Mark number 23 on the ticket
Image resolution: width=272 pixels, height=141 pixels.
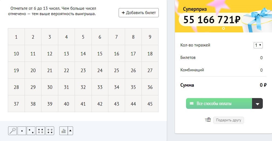click(x=83, y=70)
